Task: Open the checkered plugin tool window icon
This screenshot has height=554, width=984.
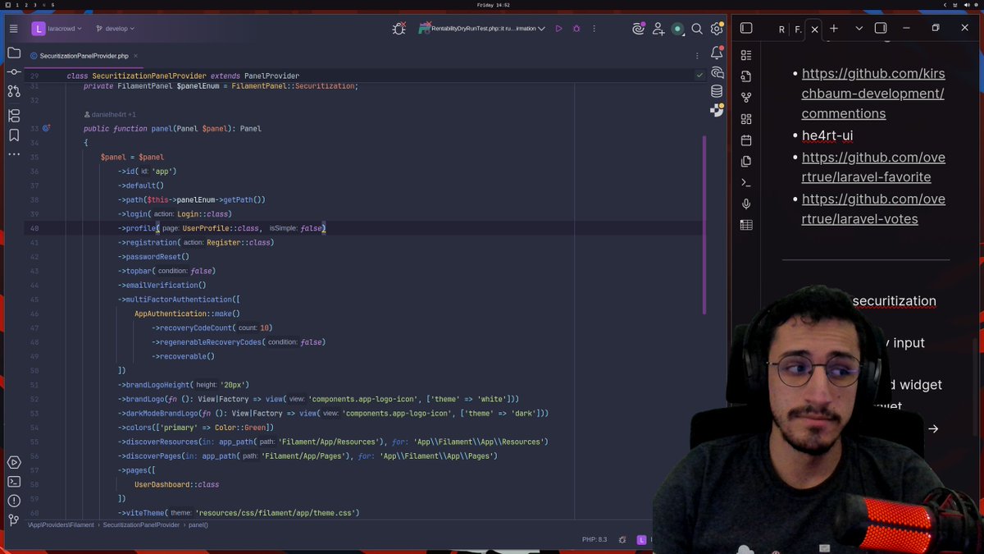Action: point(717,110)
